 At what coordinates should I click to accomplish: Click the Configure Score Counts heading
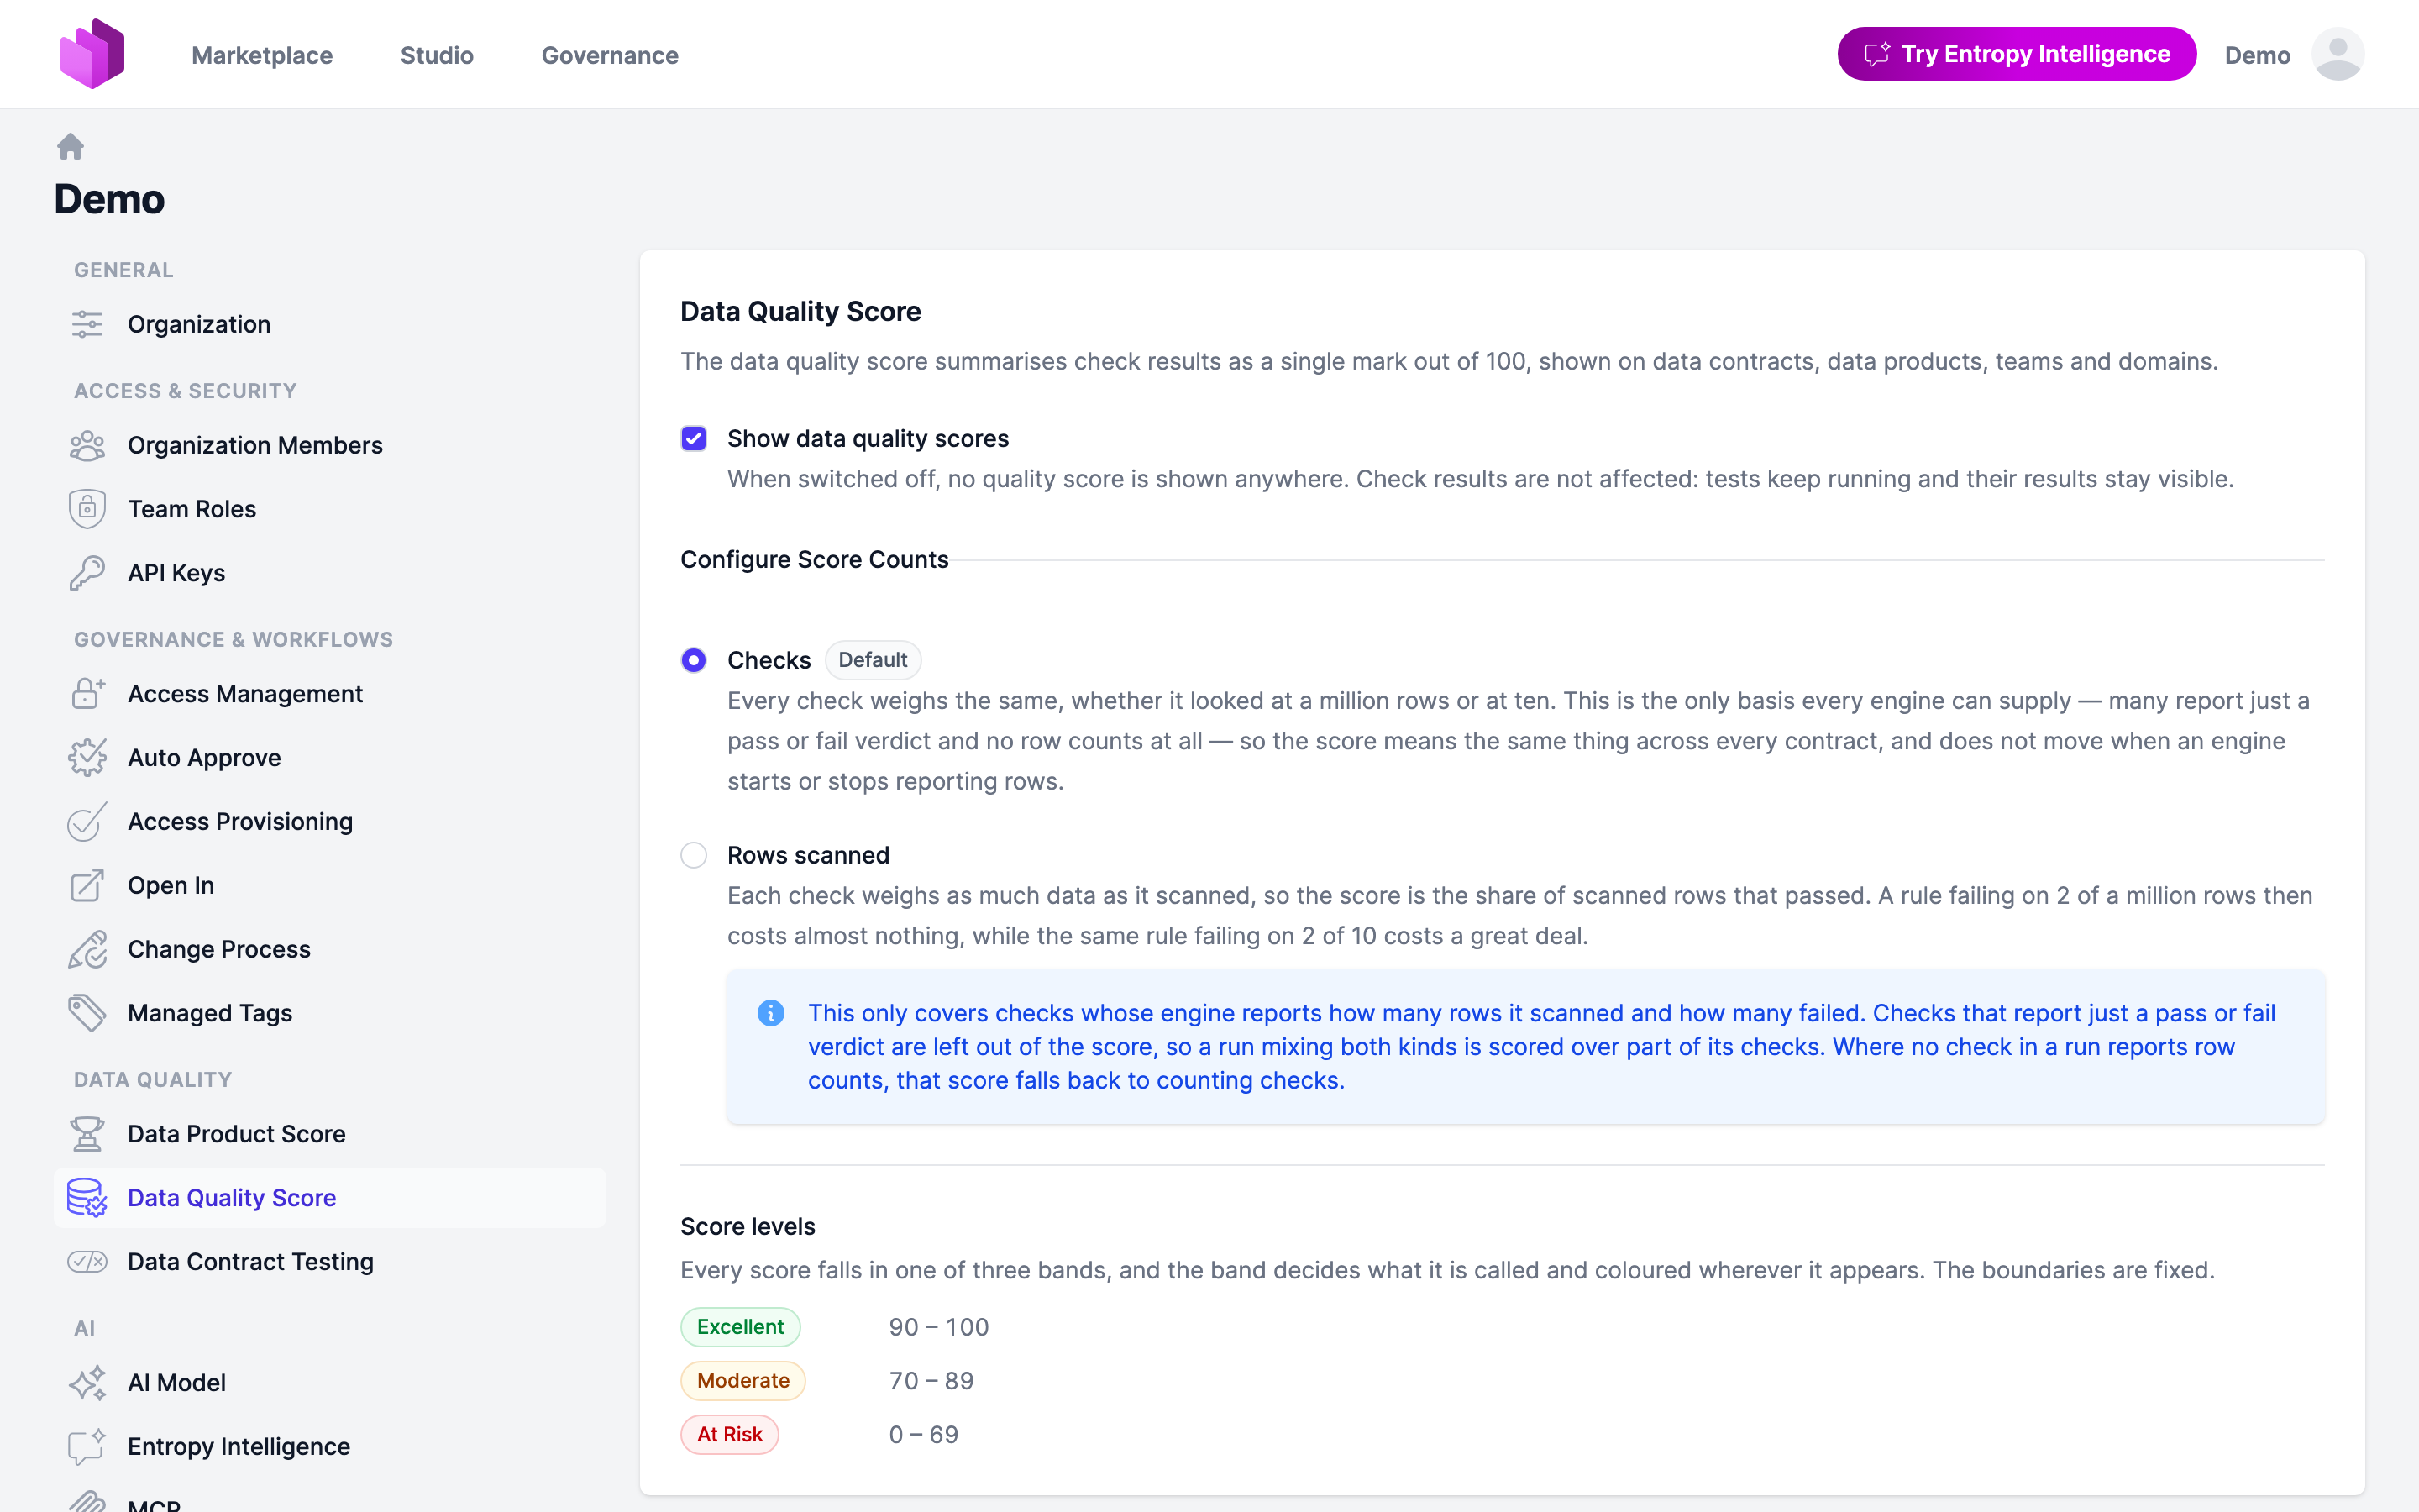[815, 560]
